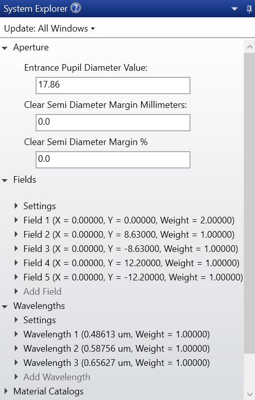
Task: Expand Field 1 entry details
Action: 16,220
